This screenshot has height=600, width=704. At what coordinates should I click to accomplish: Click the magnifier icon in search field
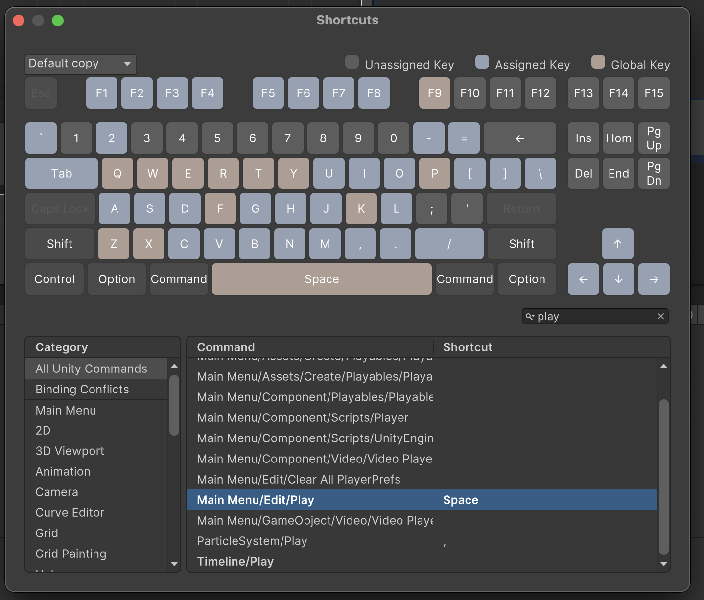point(530,317)
